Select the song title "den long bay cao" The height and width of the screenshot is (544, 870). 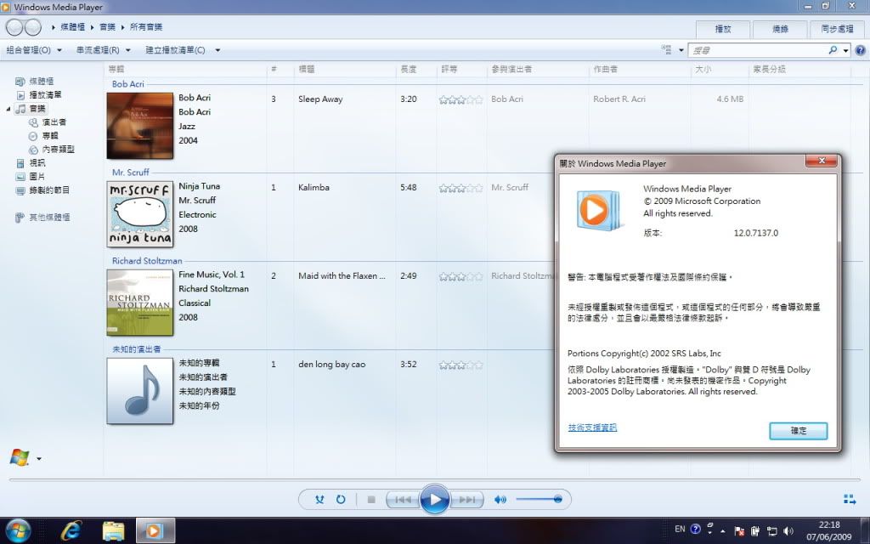point(332,365)
